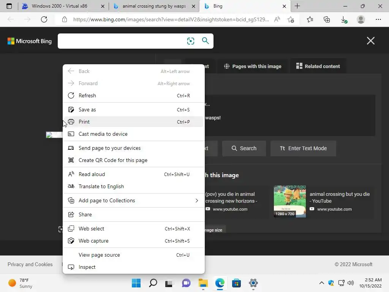Viewport: 389px width, 292px height.
Task: Open the Pages with this image tab
Action: tap(253, 66)
